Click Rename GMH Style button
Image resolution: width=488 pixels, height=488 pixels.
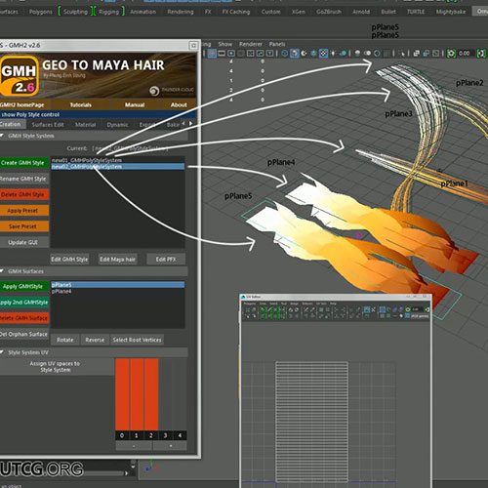[x=23, y=179]
